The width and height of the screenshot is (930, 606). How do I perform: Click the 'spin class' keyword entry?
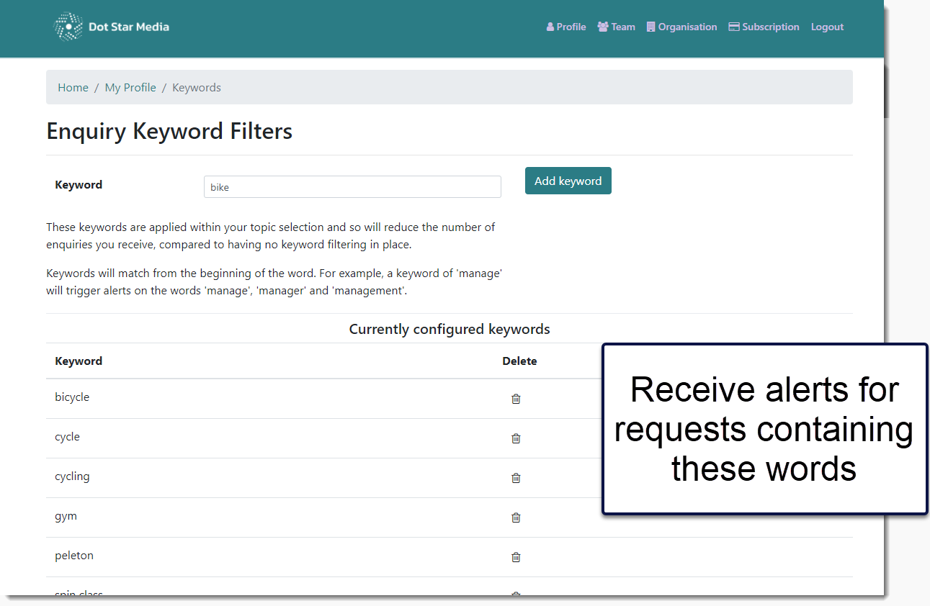pos(79,592)
